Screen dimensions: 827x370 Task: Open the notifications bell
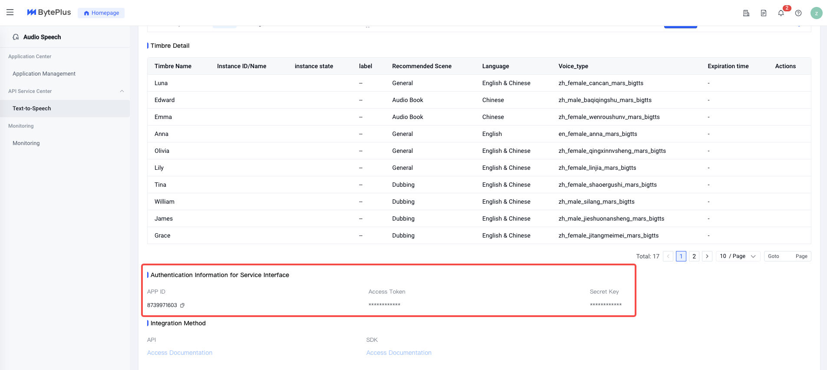tap(781, 13)
